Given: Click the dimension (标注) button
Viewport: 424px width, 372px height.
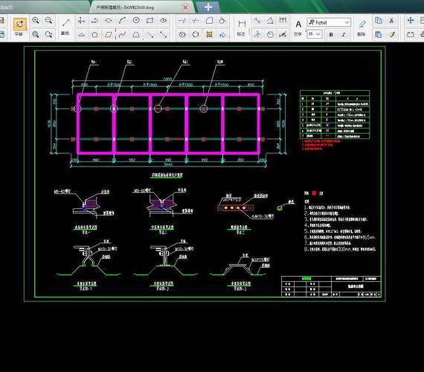Looking at the screenshot, I should 242,28.
